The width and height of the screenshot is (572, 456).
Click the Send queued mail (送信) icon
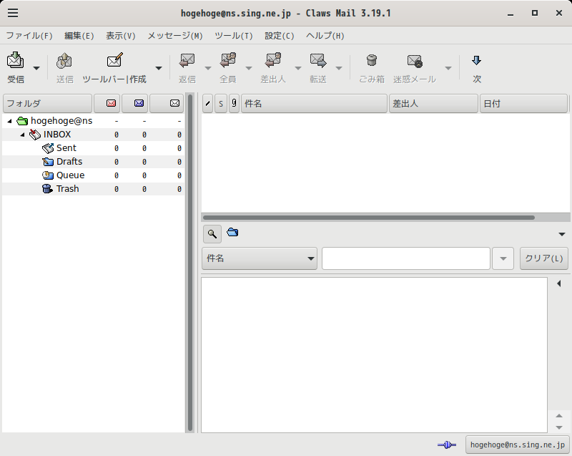coord(64,62)
